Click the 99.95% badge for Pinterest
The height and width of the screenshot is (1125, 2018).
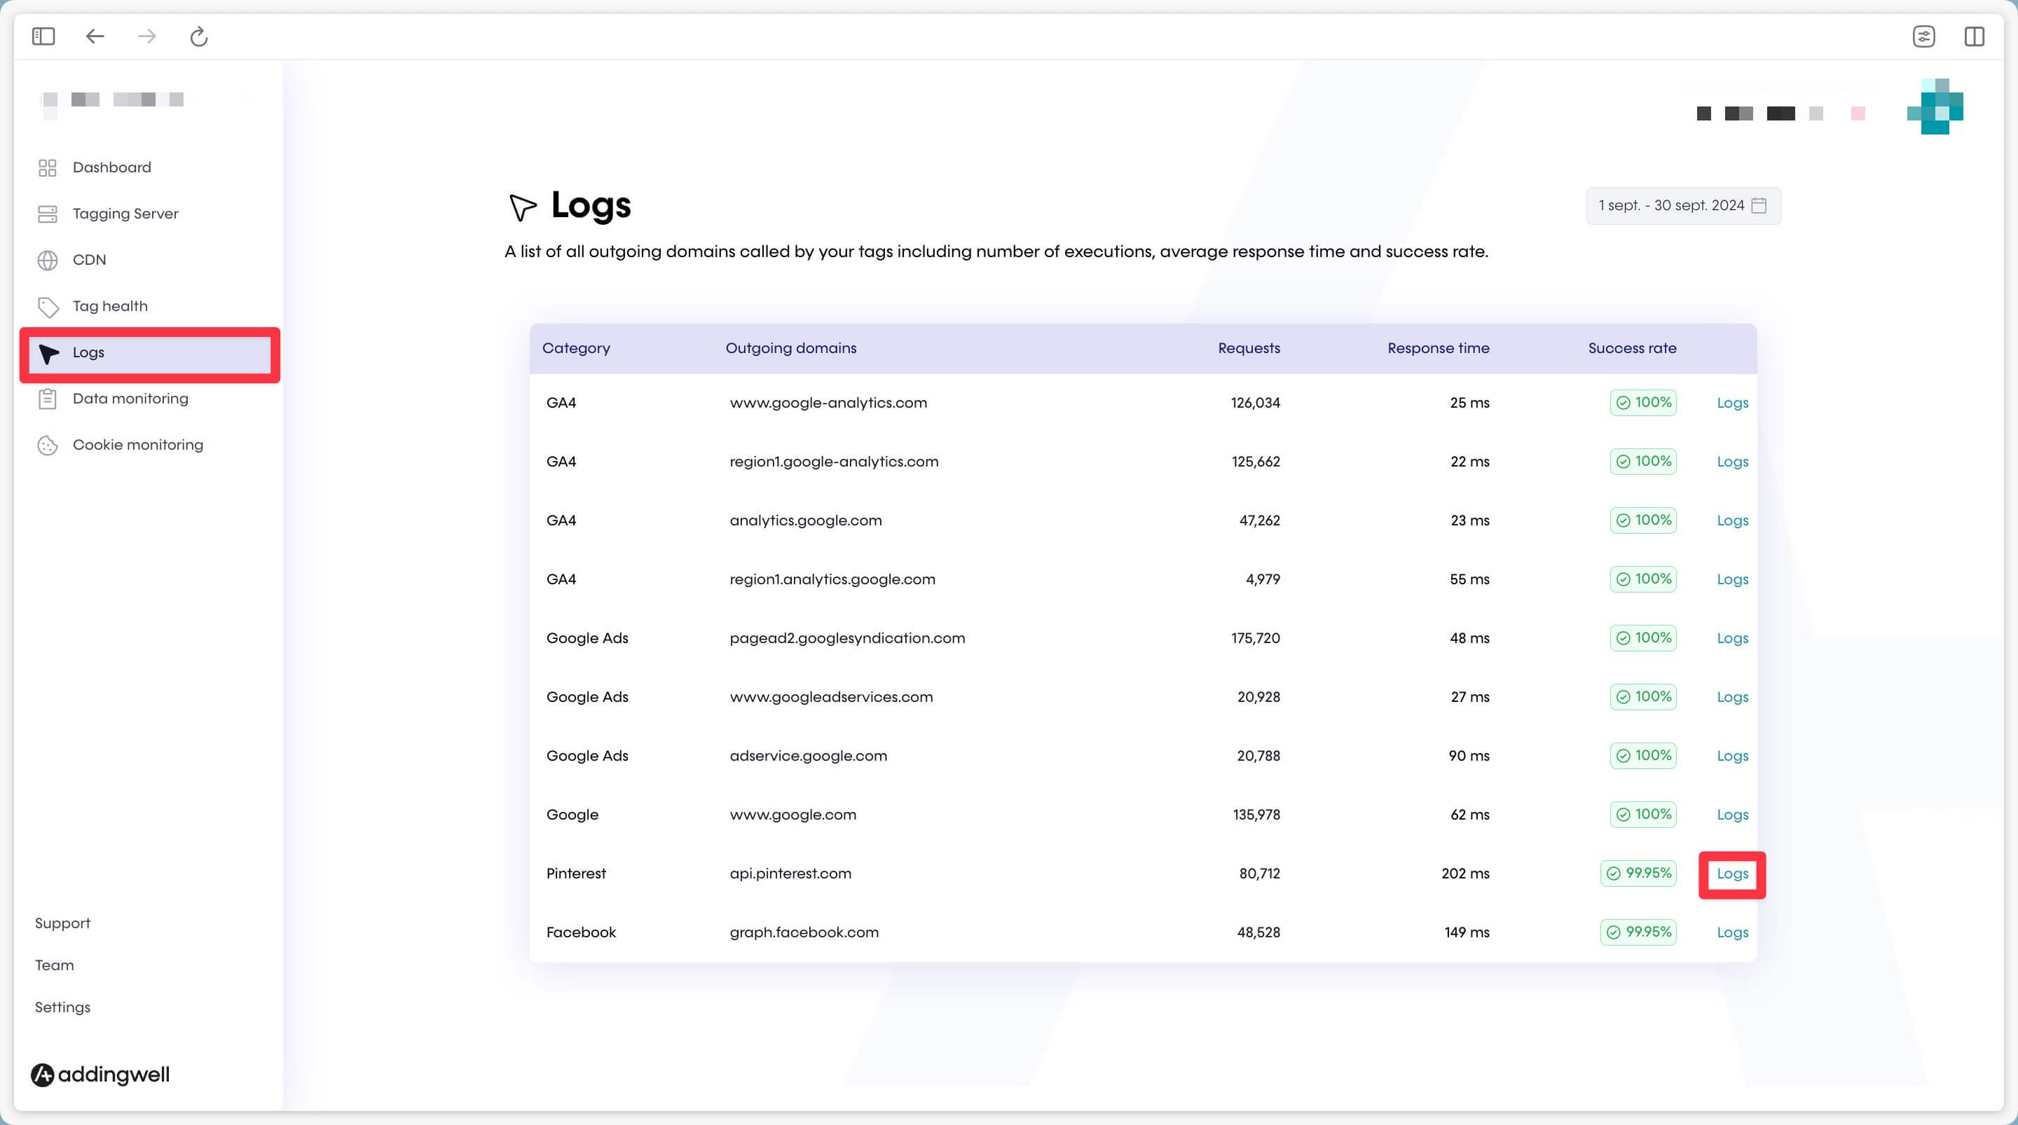pos(1638,873)
